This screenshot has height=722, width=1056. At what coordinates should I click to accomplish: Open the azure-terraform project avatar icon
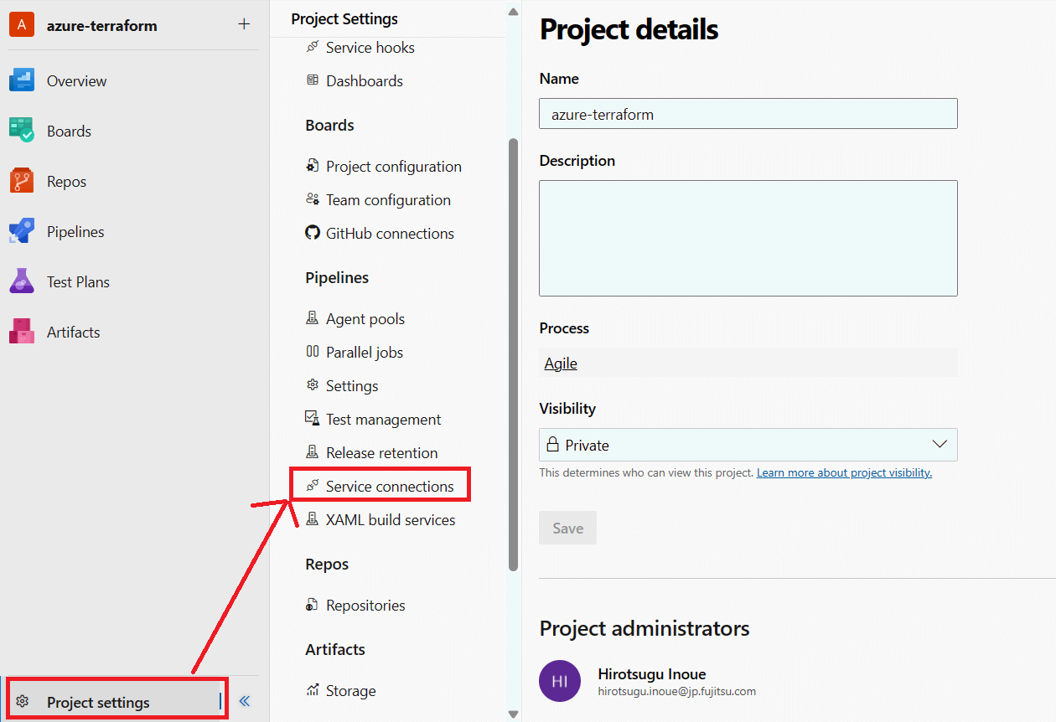coord(21,24)
